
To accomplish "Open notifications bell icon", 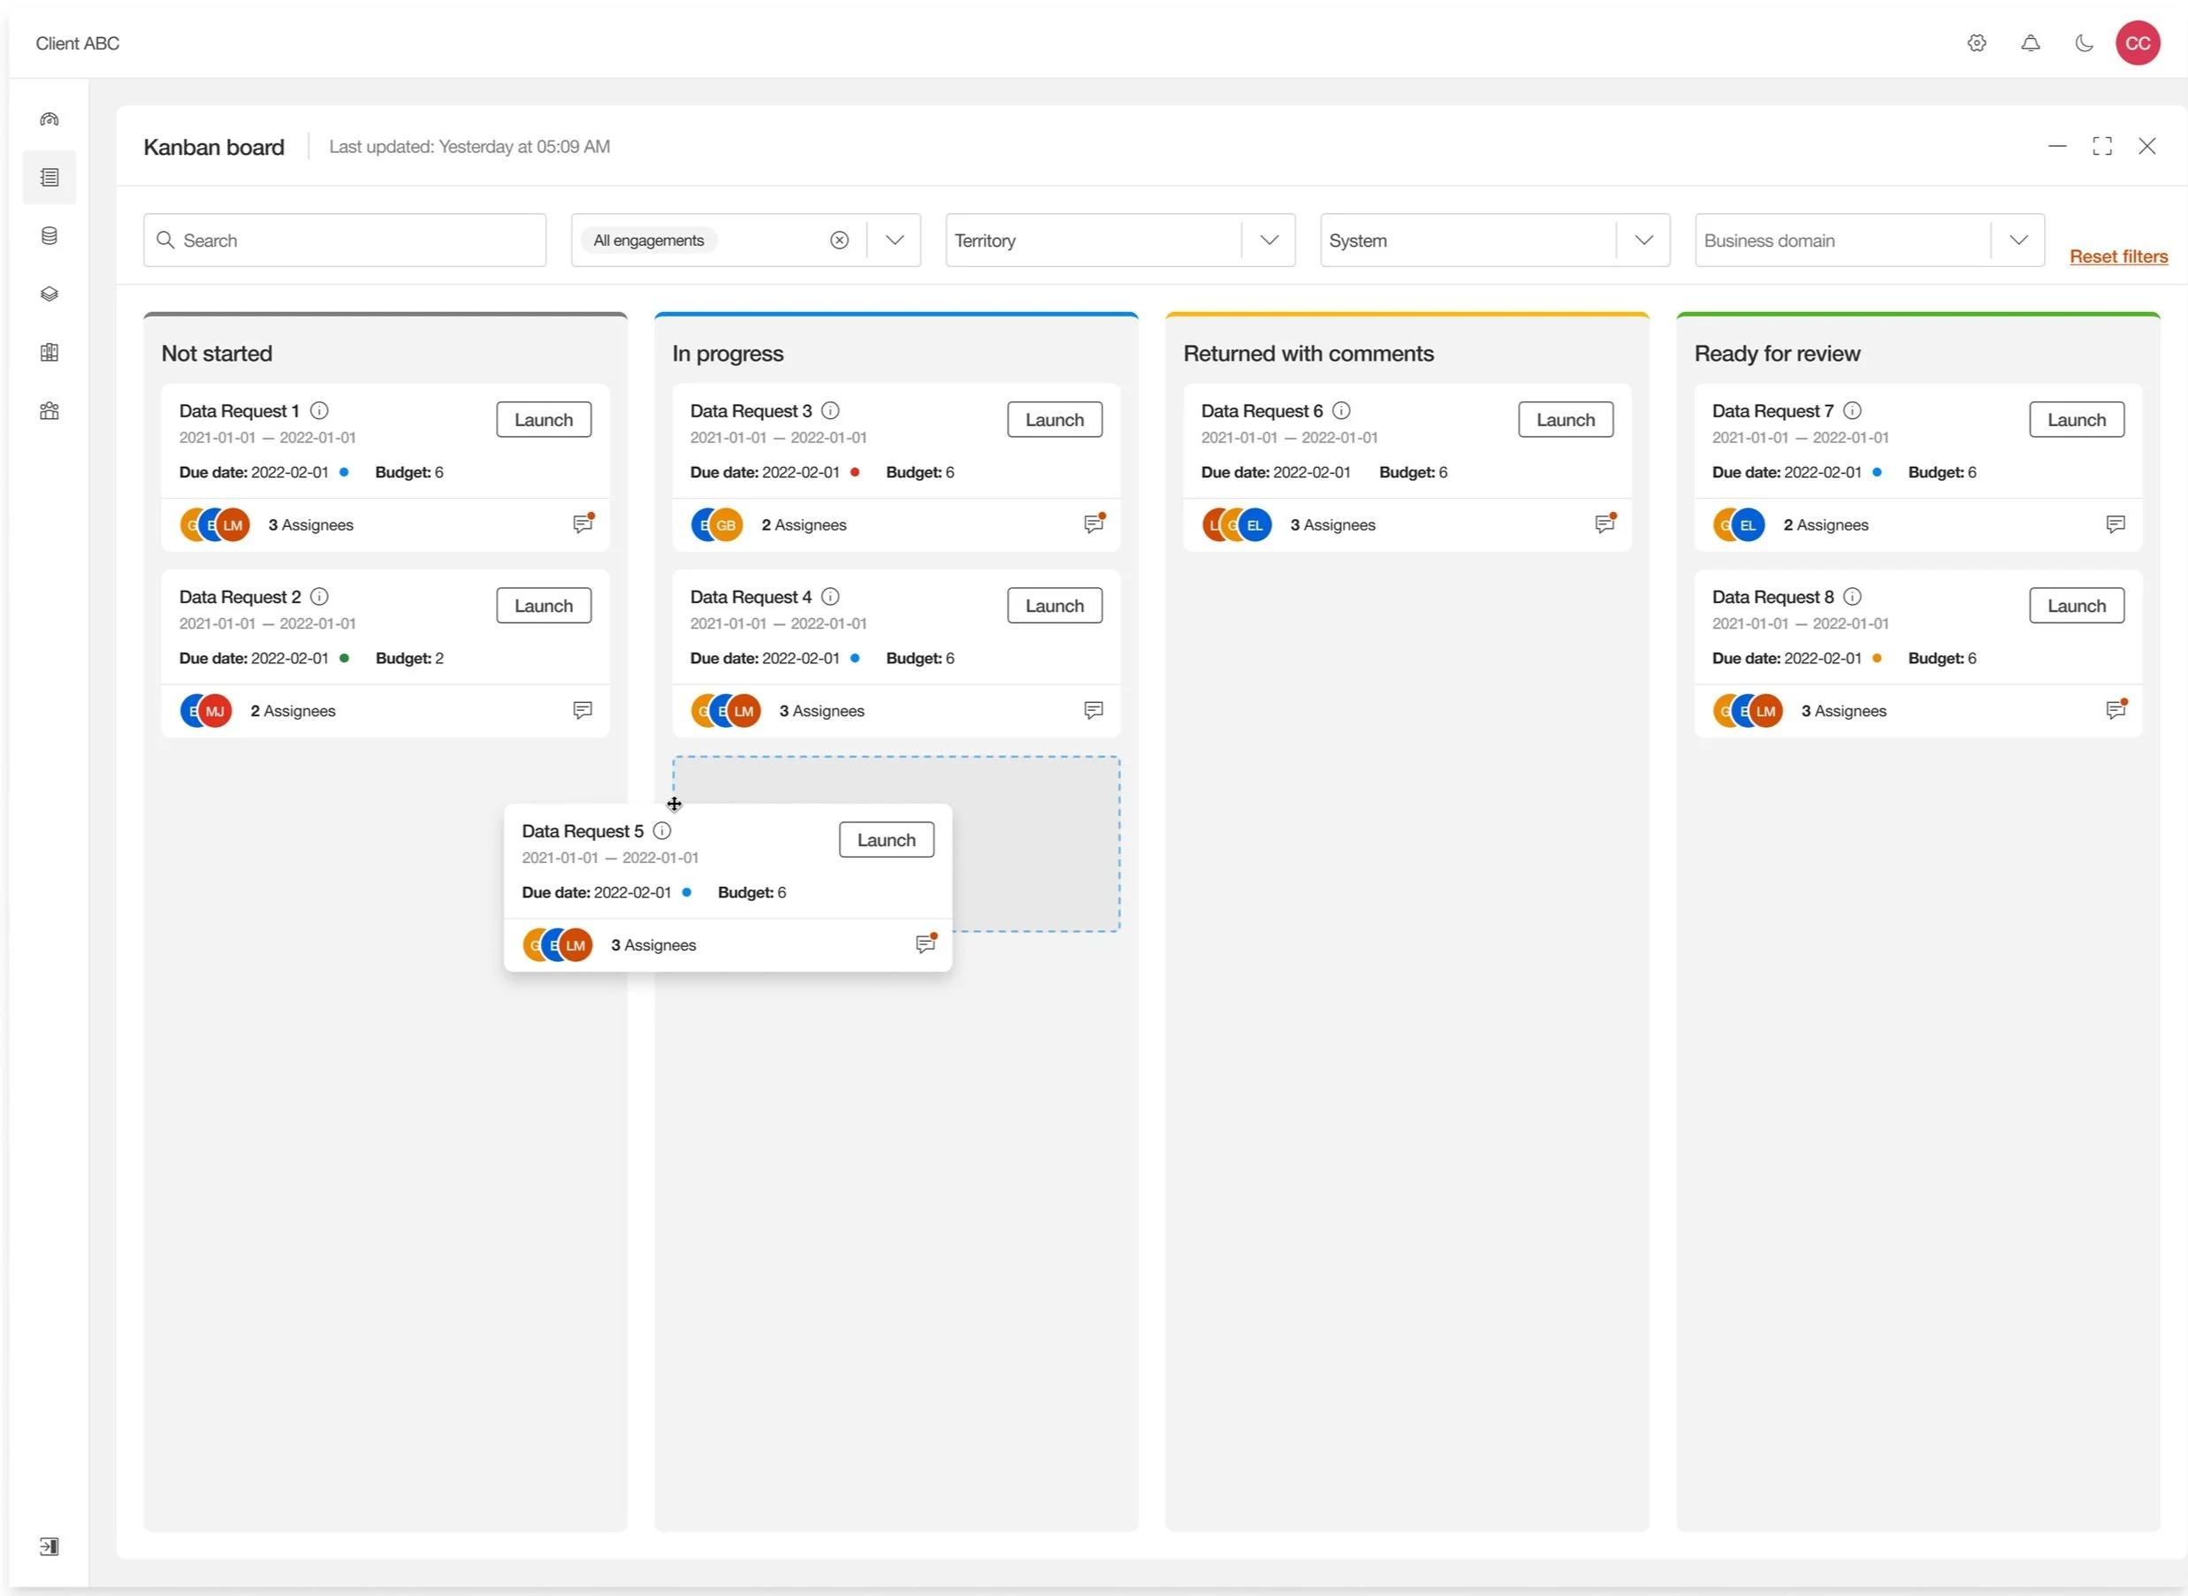I will [x=2031, y=43].
